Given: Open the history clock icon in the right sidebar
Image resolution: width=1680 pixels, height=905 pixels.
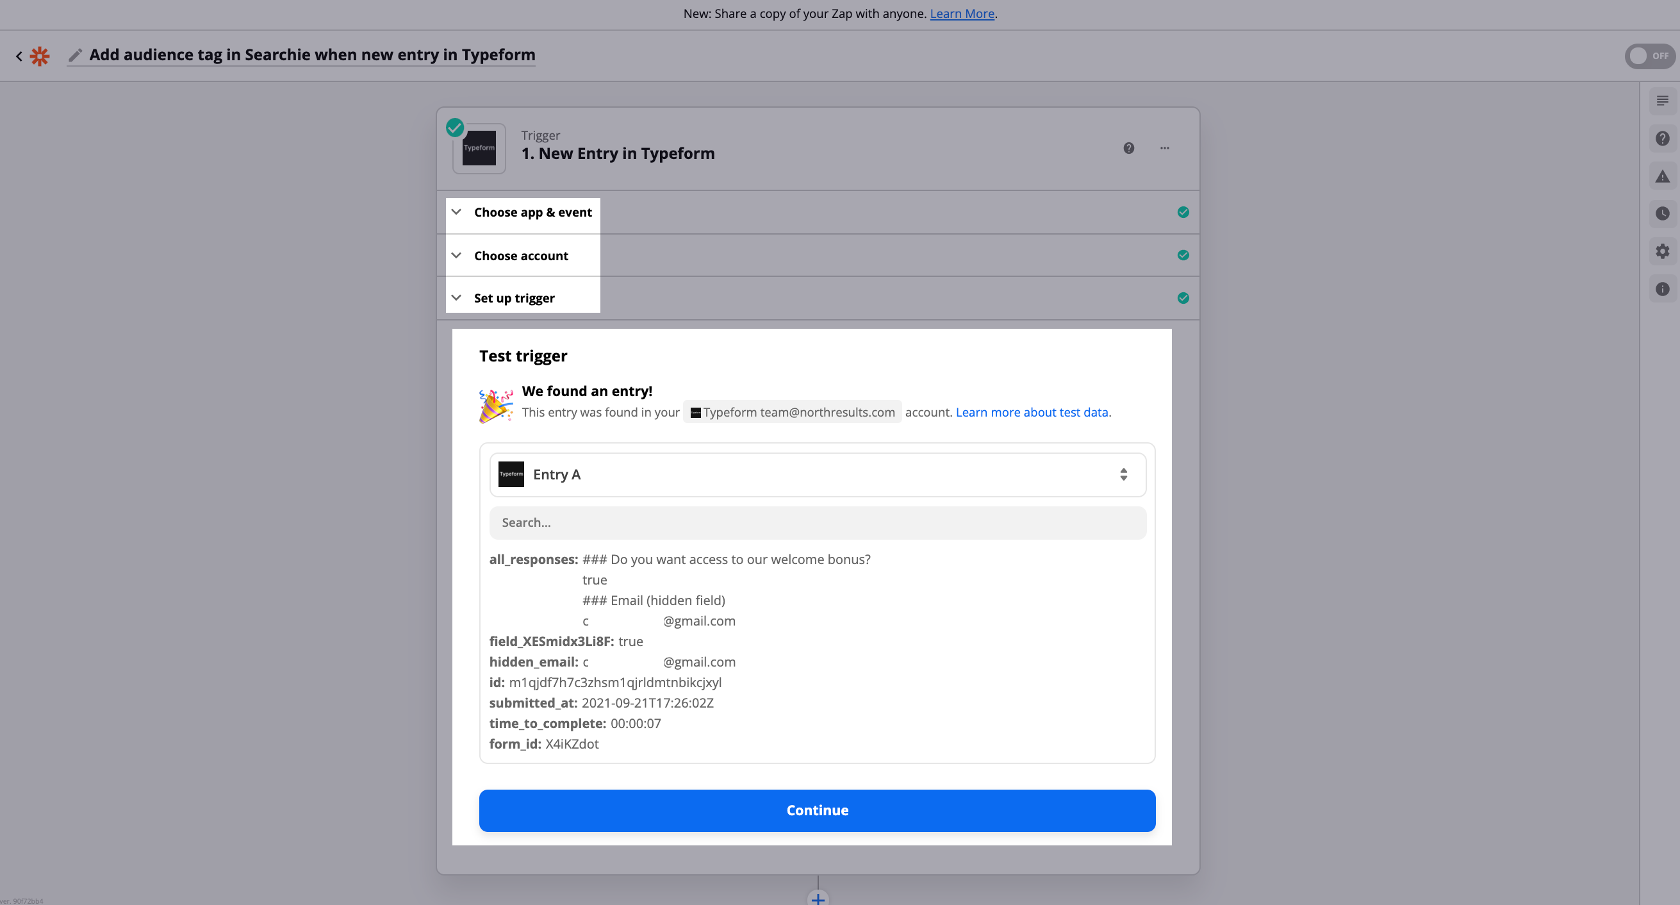Looking at the screenshot, I should coord(1662,214).
